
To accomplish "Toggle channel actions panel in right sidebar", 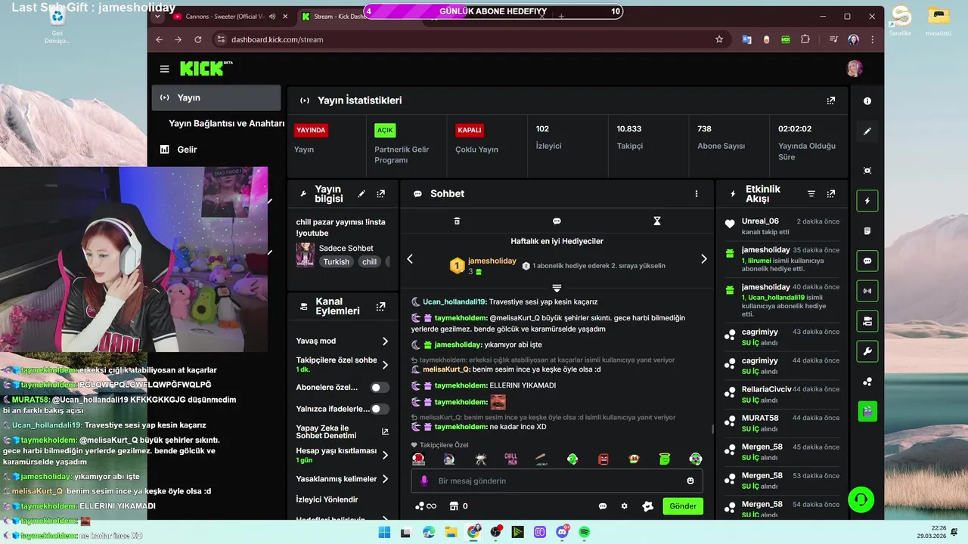I will pos(867,321).
